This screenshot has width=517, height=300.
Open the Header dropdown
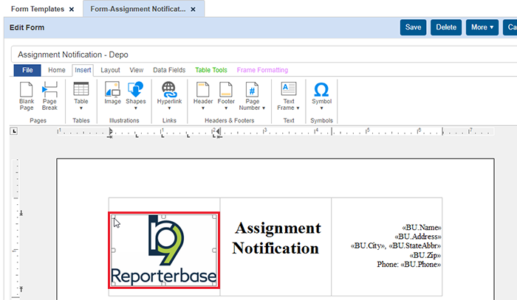[x=202, y=96]
